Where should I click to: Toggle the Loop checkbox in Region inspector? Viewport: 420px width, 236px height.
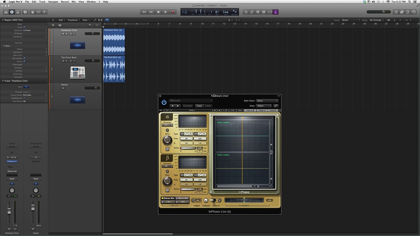coord(24,27)
